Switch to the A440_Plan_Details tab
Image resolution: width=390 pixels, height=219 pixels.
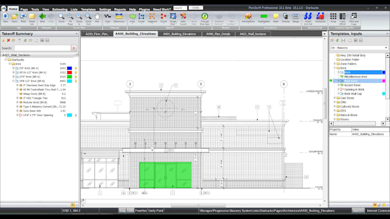218,34
